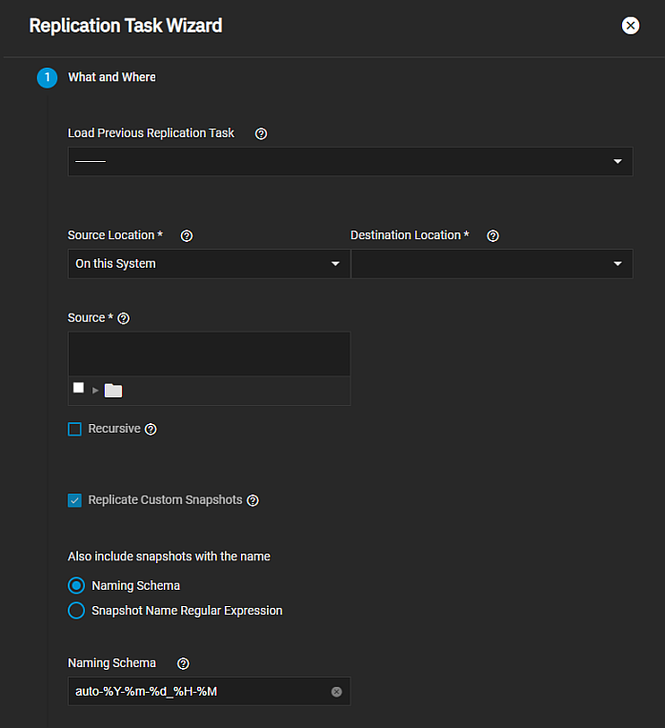The height and width of the screenshot is (728, 665).
Task: Open the Destination Location dropdown
Action: [491, 264]
